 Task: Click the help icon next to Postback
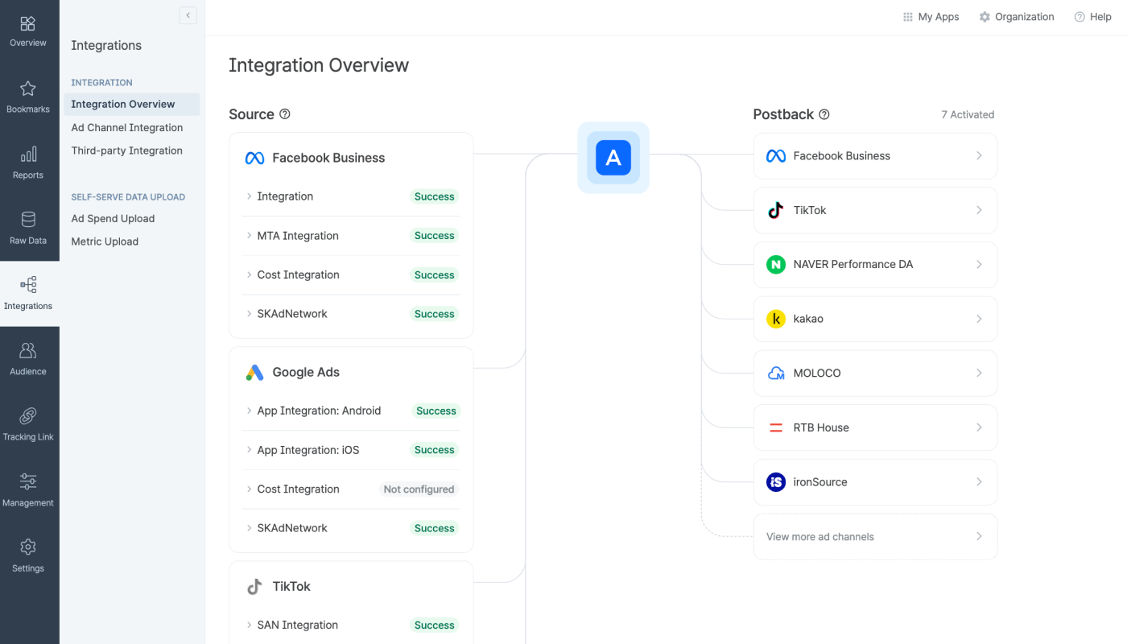[x=824, y=114]
